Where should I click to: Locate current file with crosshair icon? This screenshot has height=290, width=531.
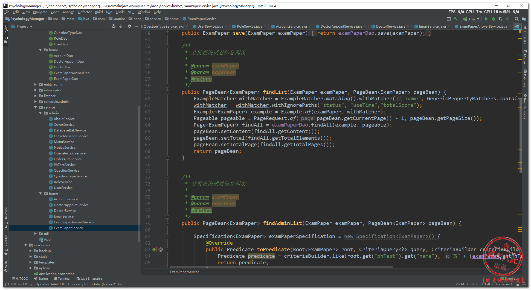[x=114, y=26]
